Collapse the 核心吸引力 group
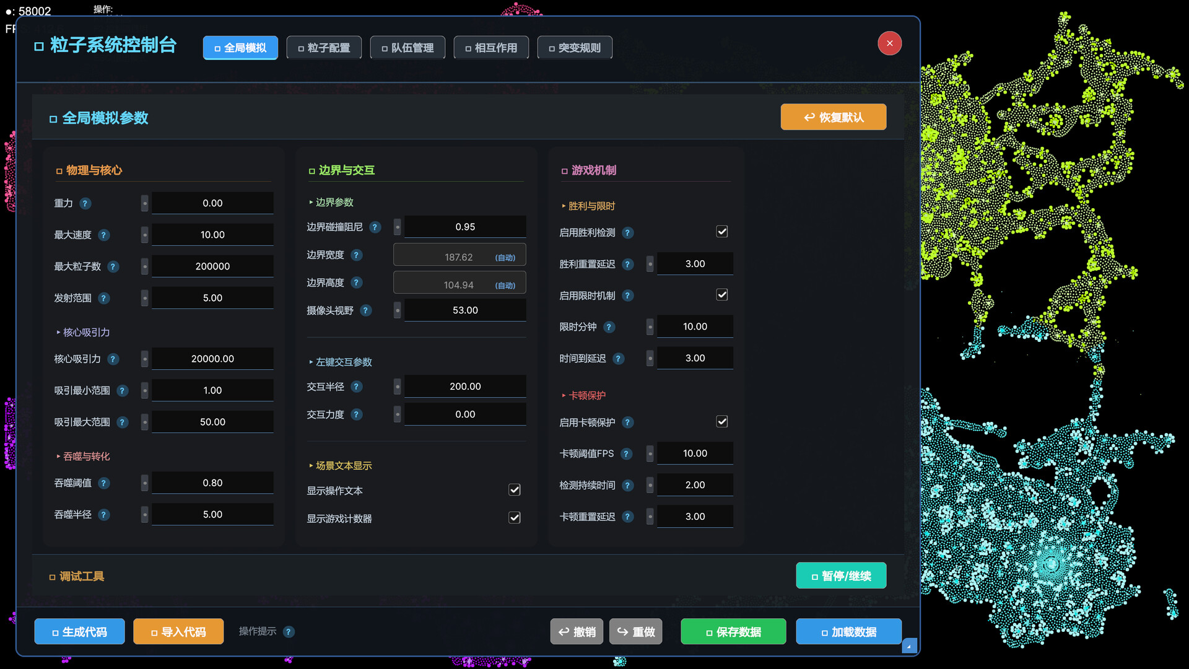Image resolution: width=1189 pixels, height=669 pixels. [x=59, y=332]
